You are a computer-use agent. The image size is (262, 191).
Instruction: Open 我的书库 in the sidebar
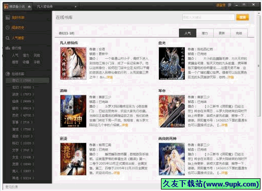coord(18,17)
